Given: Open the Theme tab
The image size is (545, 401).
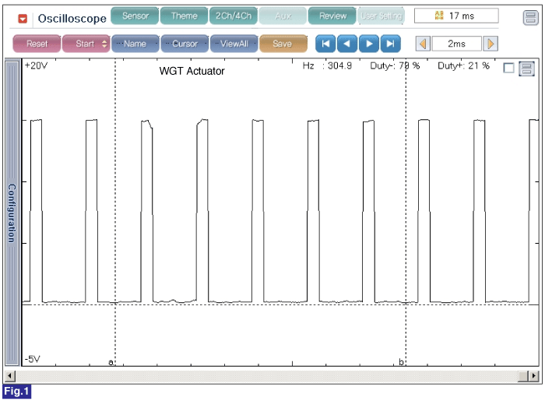Looking at the screenshot, I should click(x=185, y=16).
